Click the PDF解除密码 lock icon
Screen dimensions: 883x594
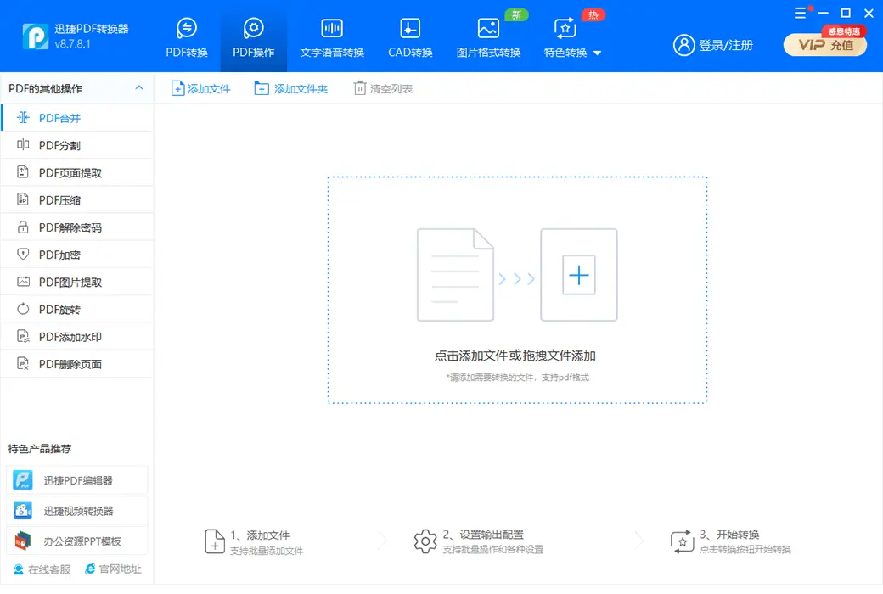pyautogui.click(x=23, y=227)
